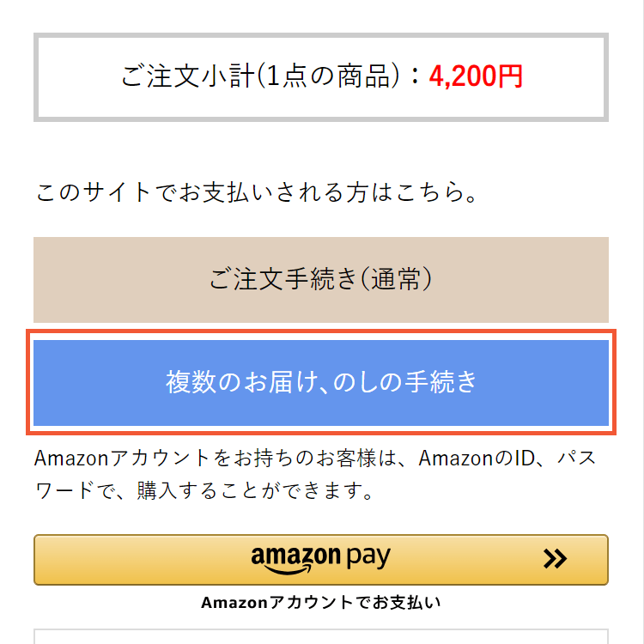The image size is (644, 644).
Task: Click the amazon pay logo
Action: coord(320,560)
